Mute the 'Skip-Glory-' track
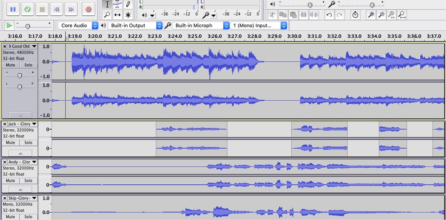The width and height of the screenshot is (446, 220). (x=10, y=217)
